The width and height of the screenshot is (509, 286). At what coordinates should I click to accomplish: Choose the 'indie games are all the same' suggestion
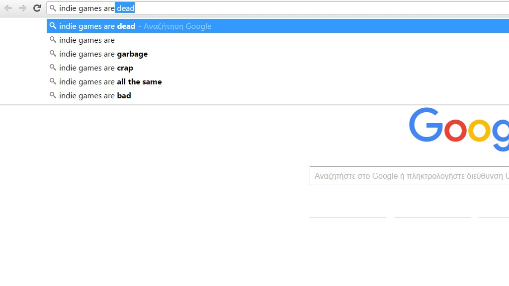[x=278, y=82]
